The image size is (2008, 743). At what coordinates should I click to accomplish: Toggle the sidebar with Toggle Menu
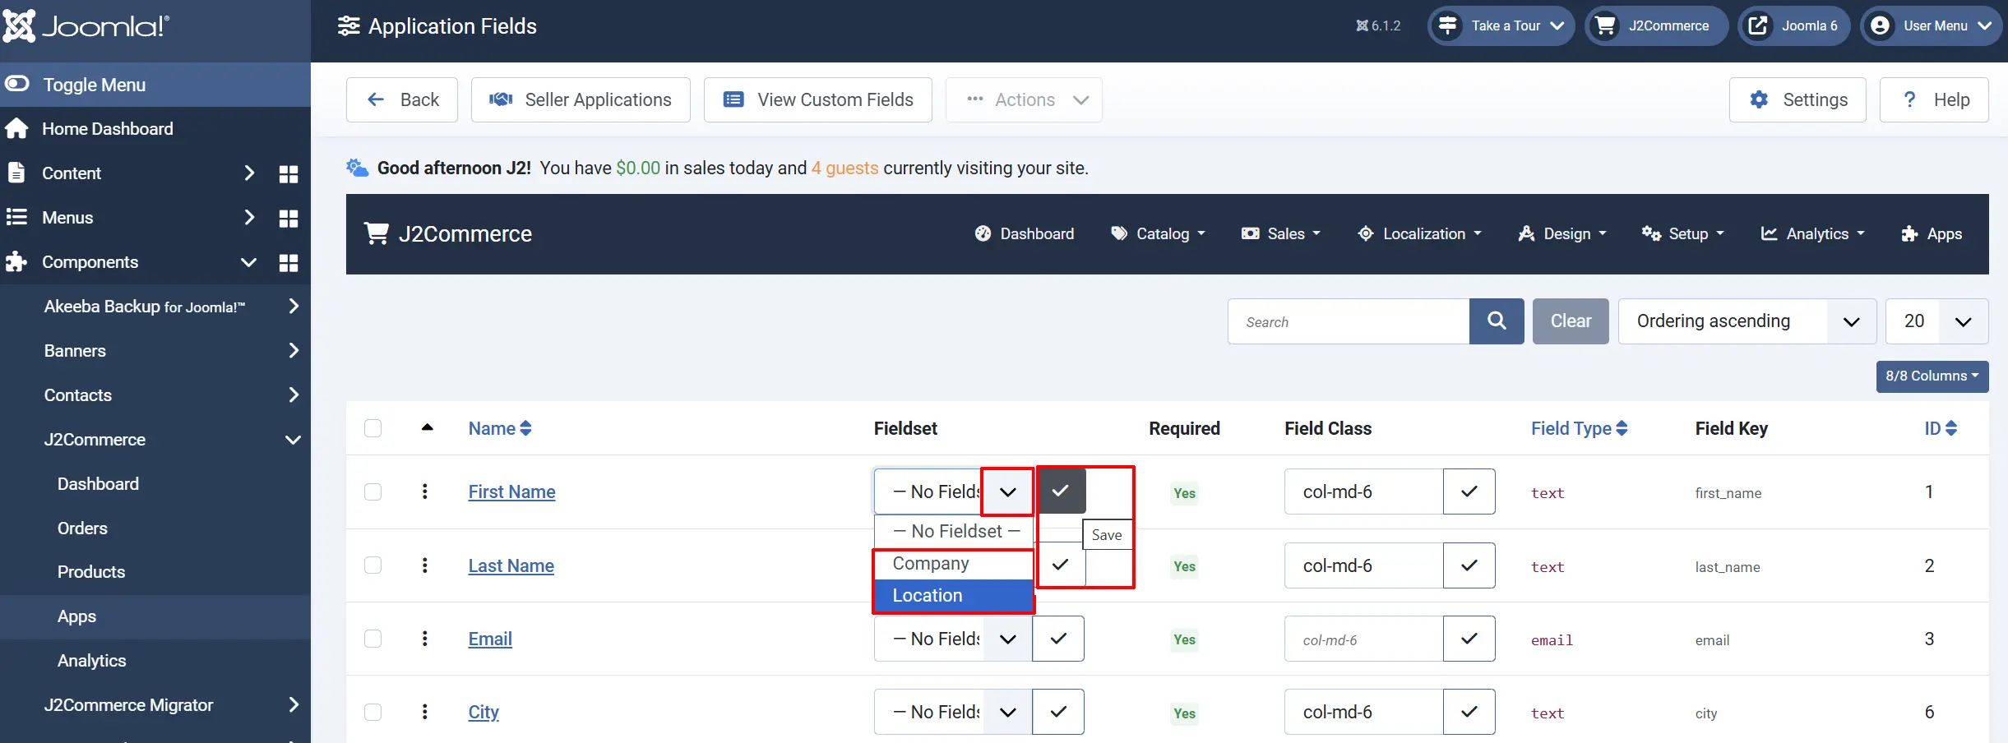[x=155, y=85]
